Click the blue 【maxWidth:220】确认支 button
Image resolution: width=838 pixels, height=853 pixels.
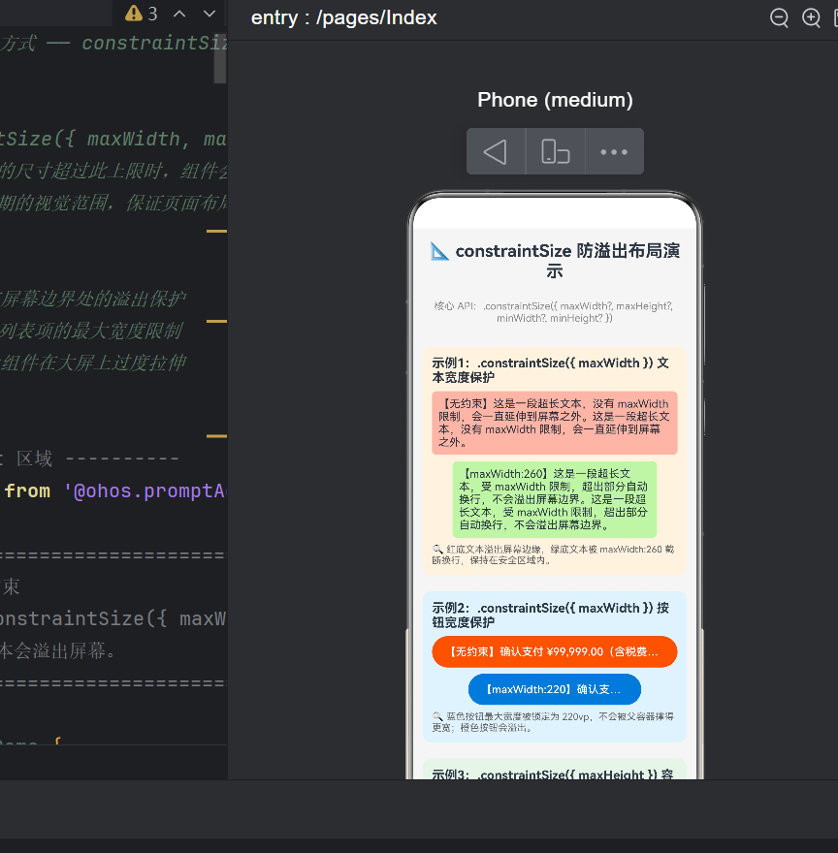[x=555, y=689]
